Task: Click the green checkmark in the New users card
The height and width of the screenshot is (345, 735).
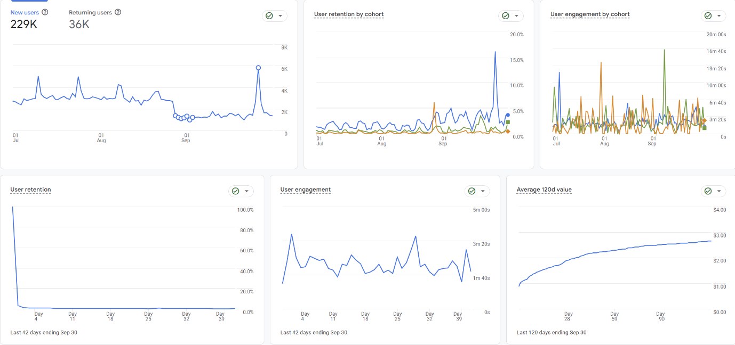Action: pyautogui.click(x=269, y=16)
